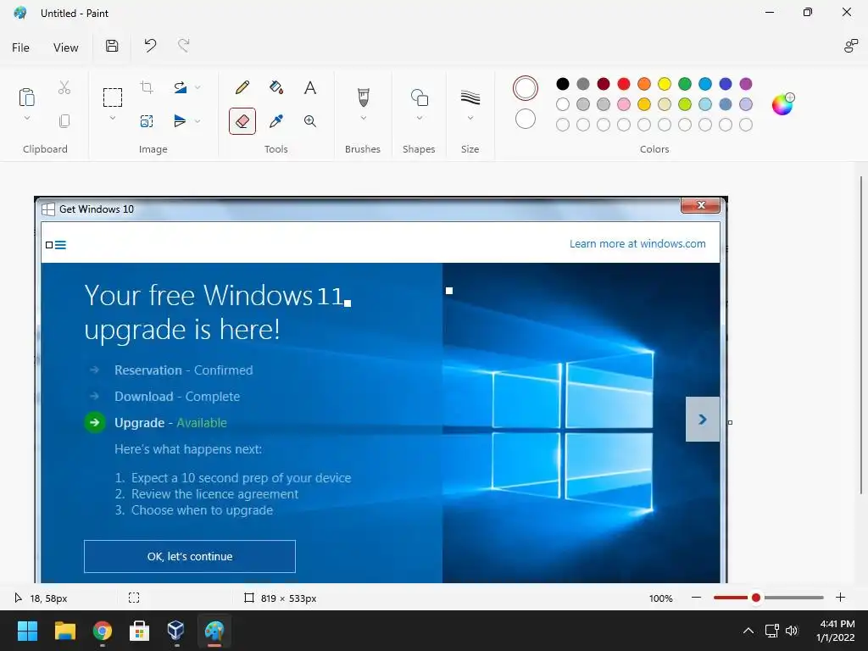Image resolution: width=868 pixels, height=651 pixels.
Task: Expand the Flip dropdown arrow
Action: (198, 121)
